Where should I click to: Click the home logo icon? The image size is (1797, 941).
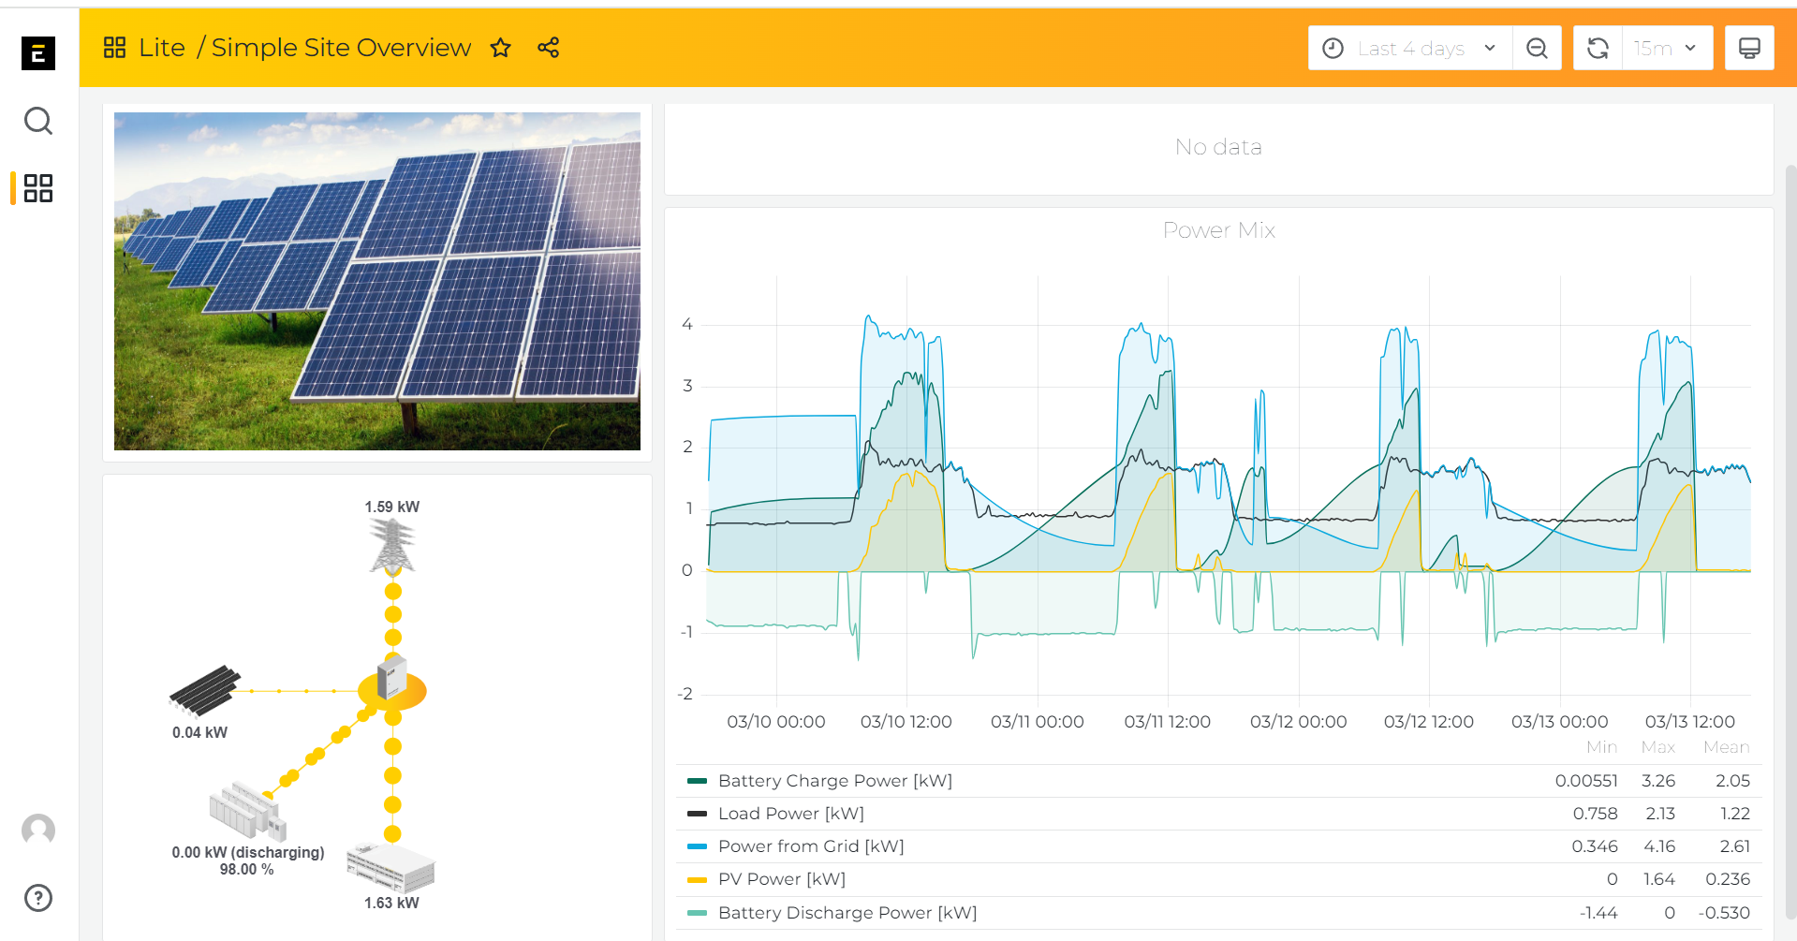tap(38, 53)
